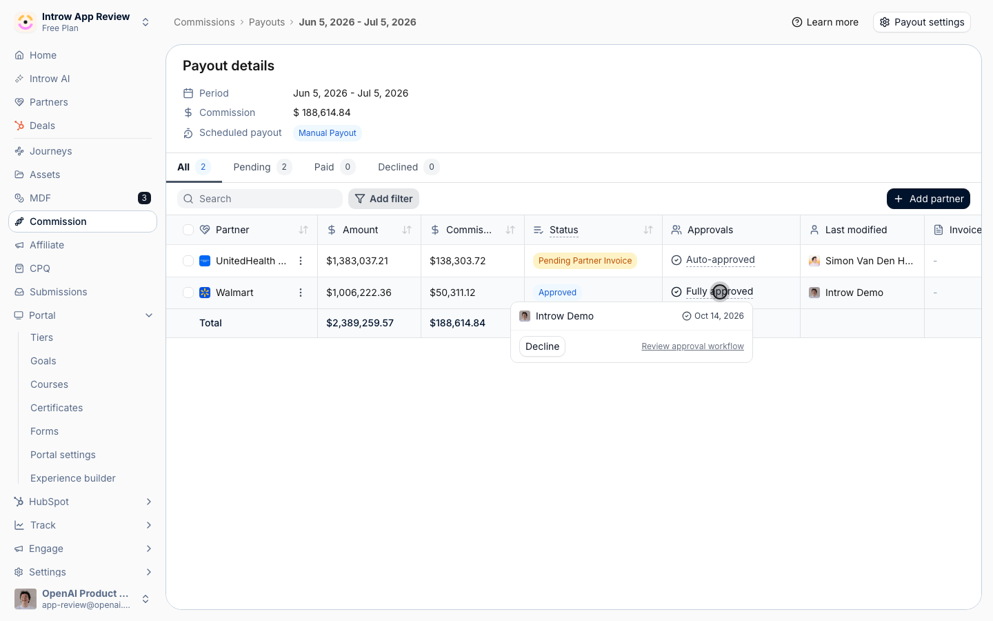The image size is (993, 621).
Task: Click the Learn more link
Action: pos(825,22)
